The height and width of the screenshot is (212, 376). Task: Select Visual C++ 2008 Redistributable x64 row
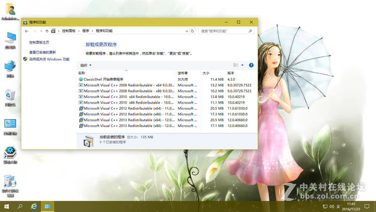tap(167, 85)
